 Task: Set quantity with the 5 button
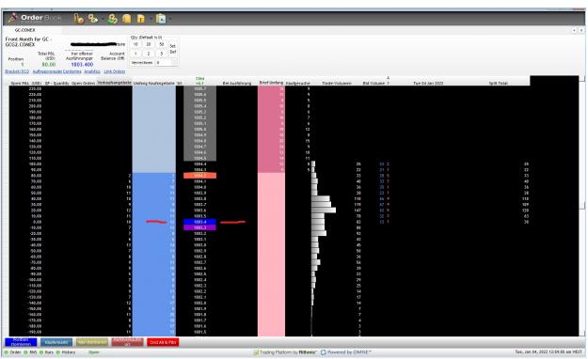pyautogui.click(x=162, y=54)
